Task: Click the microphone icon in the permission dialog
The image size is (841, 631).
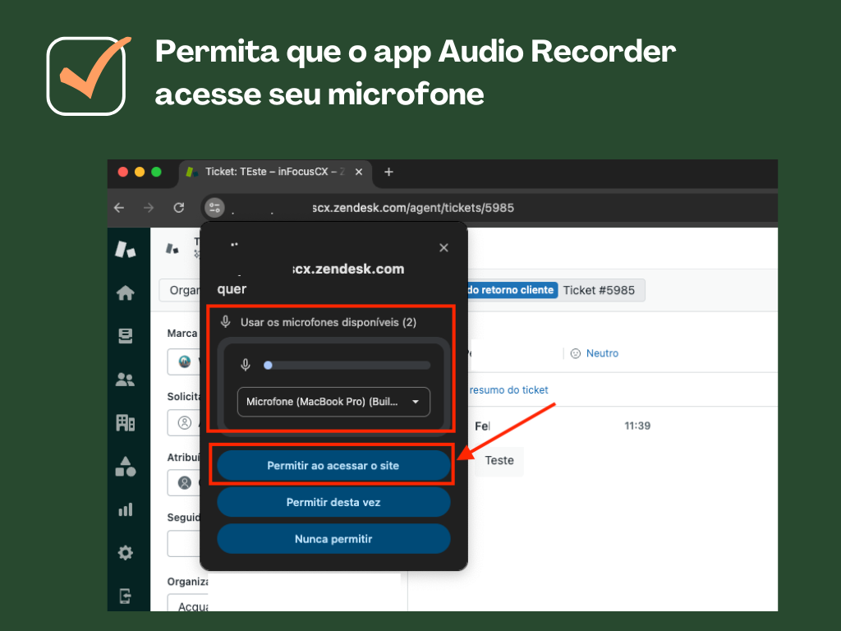Action: (x=226, y=322)
